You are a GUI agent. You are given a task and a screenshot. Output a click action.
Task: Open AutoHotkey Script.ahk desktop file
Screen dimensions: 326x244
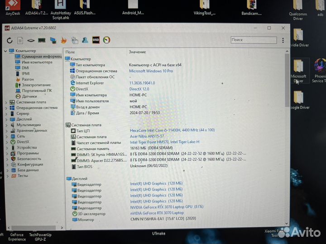61,10
